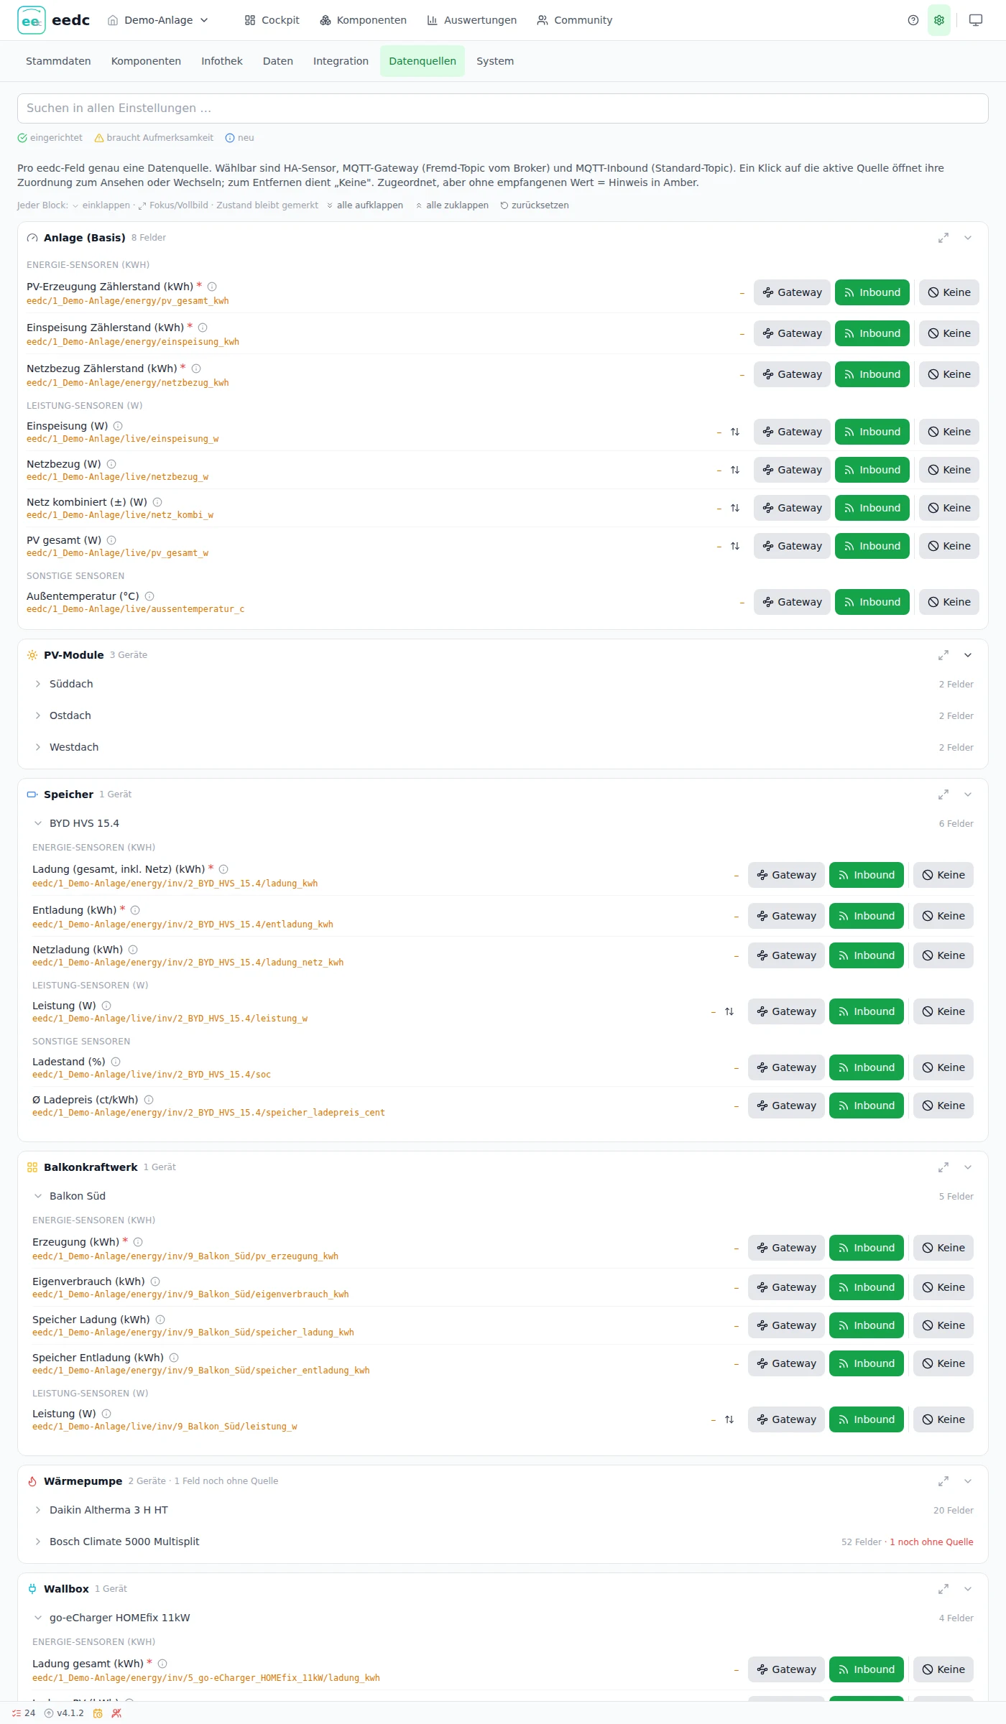
Task: Open the Auswertungen menu
Action: tap(471, 20)
